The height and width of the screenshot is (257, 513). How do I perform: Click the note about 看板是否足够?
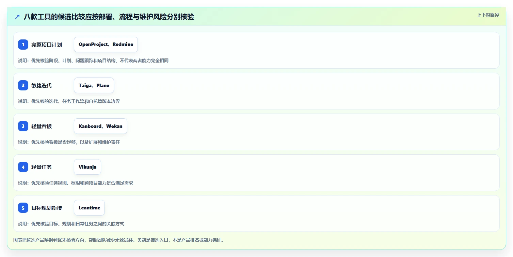pos(69,142)
